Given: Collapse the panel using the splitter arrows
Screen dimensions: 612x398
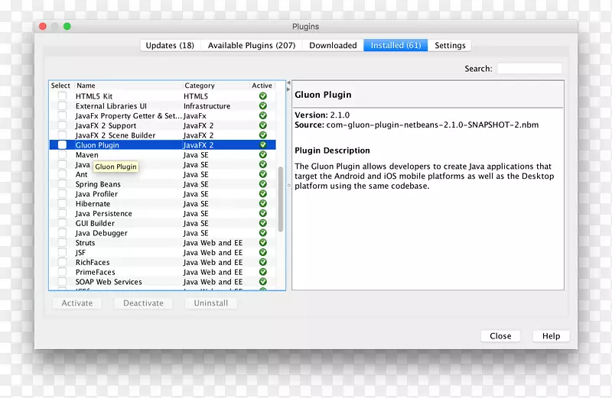Looking at the screenshot, I should point(288,84).
